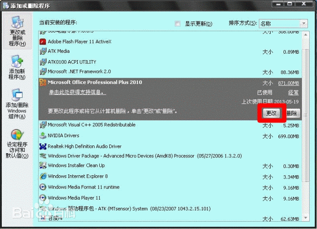Click the 删除 button for Office
This screenshot has height=229, width=317.
pos(292,113)
